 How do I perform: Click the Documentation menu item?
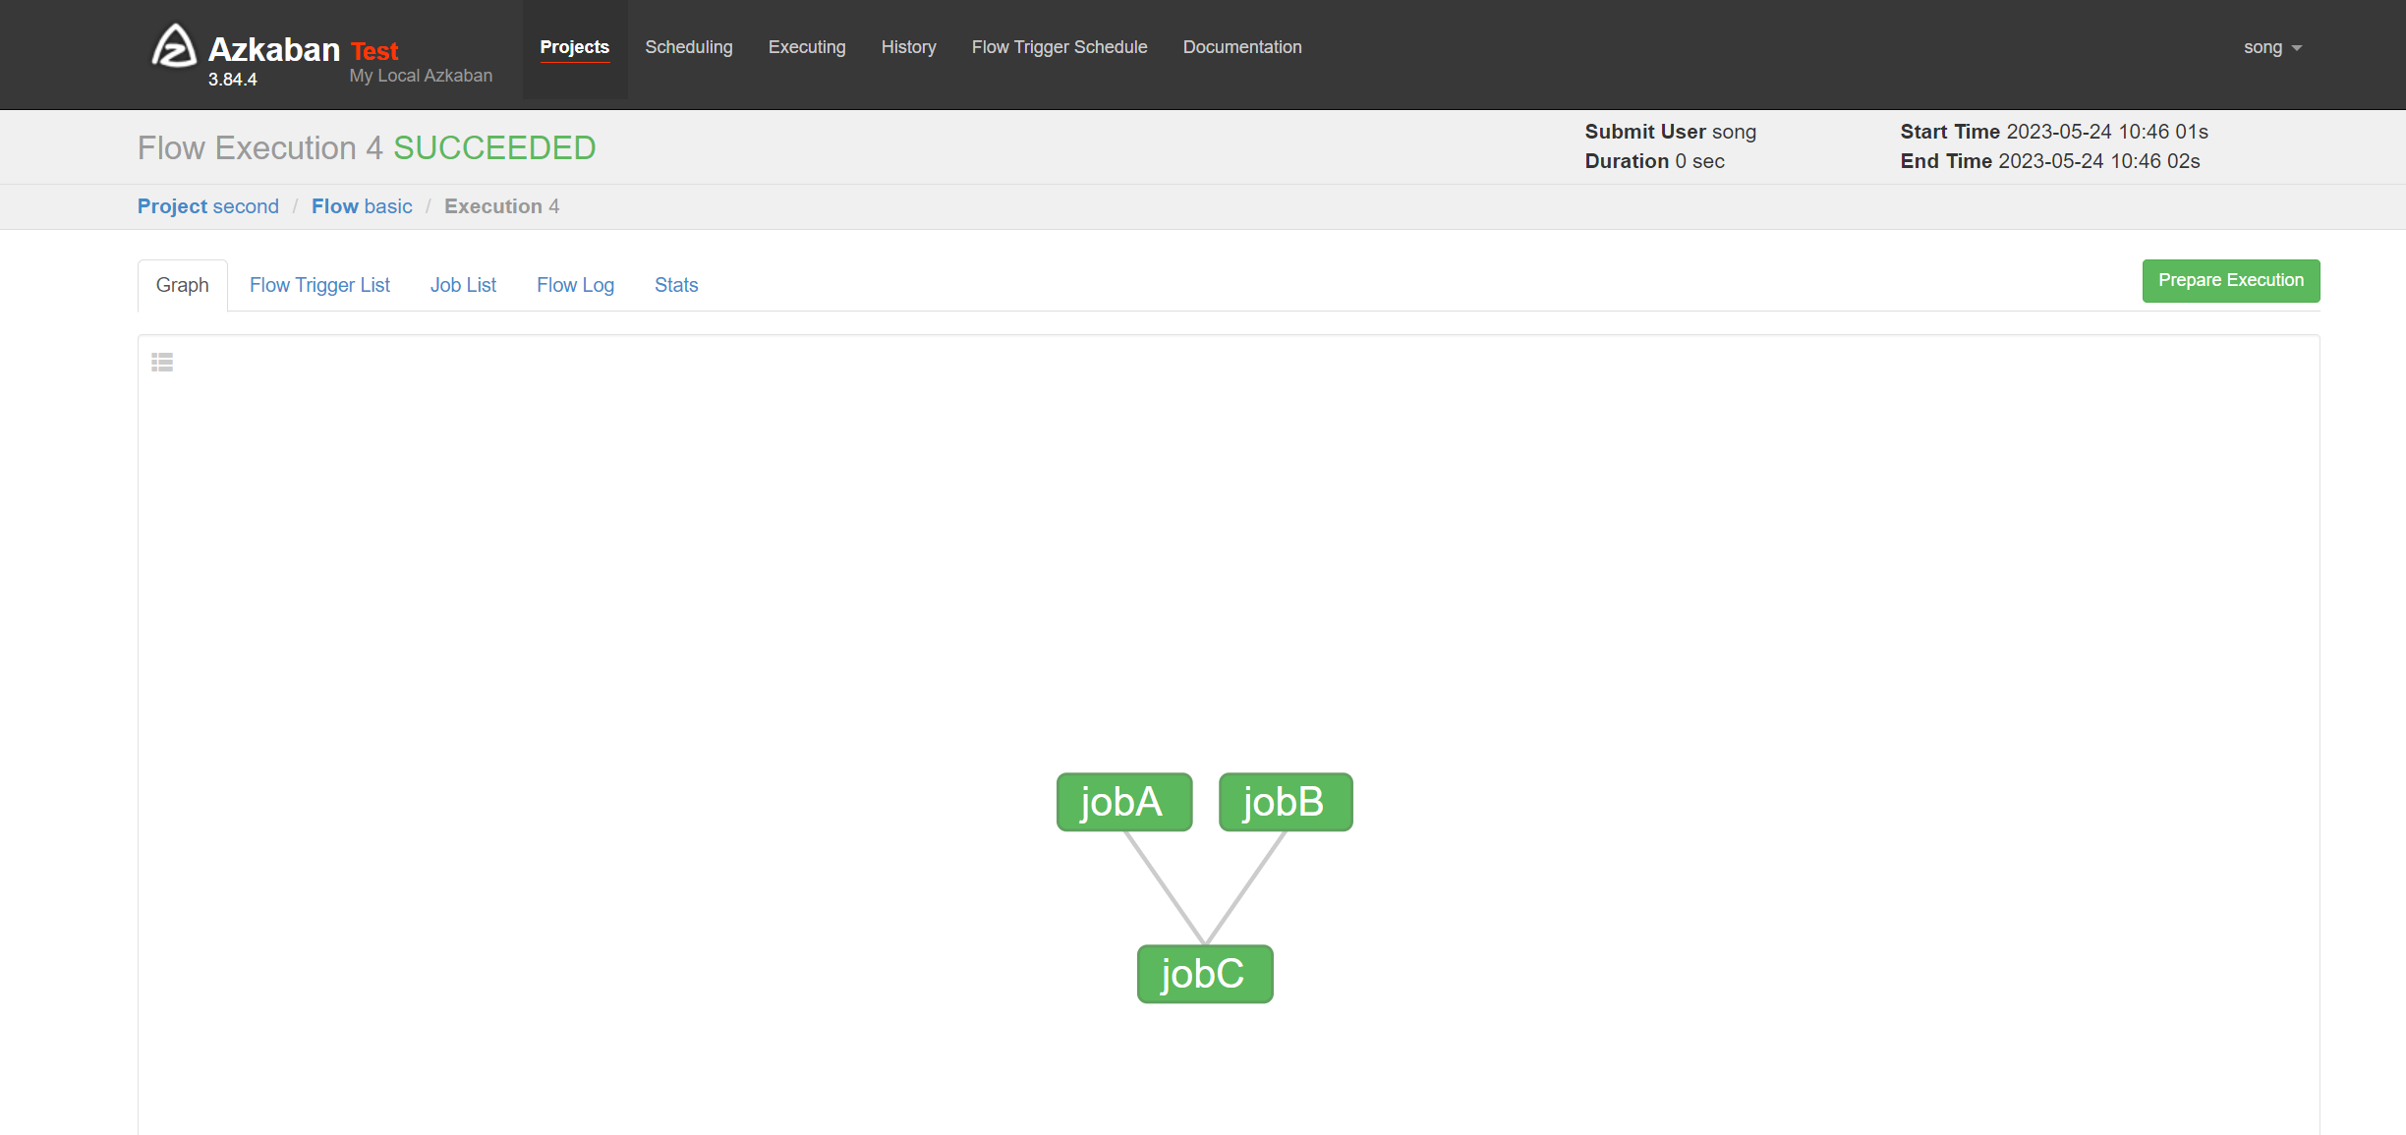point(1243,46)
